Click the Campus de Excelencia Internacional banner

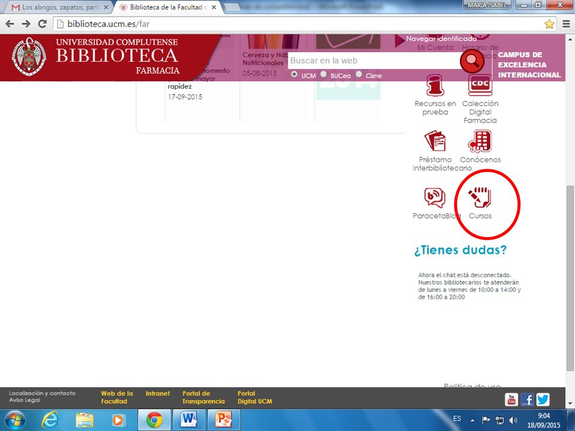pyautogui.click(x=529, y=65)
